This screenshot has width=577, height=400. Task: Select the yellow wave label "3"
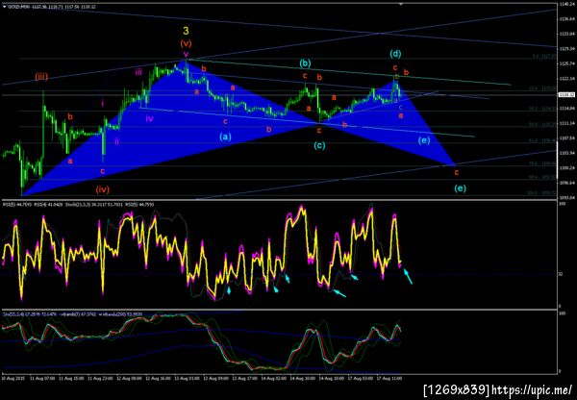pos(186,31)
